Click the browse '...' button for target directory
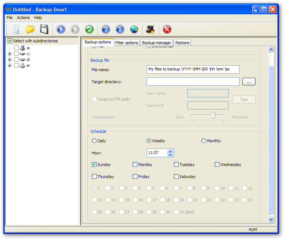The image size is (284, 239). [x=249, y=82]
